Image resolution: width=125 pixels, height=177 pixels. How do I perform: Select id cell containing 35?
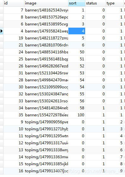tap(14, 115)
